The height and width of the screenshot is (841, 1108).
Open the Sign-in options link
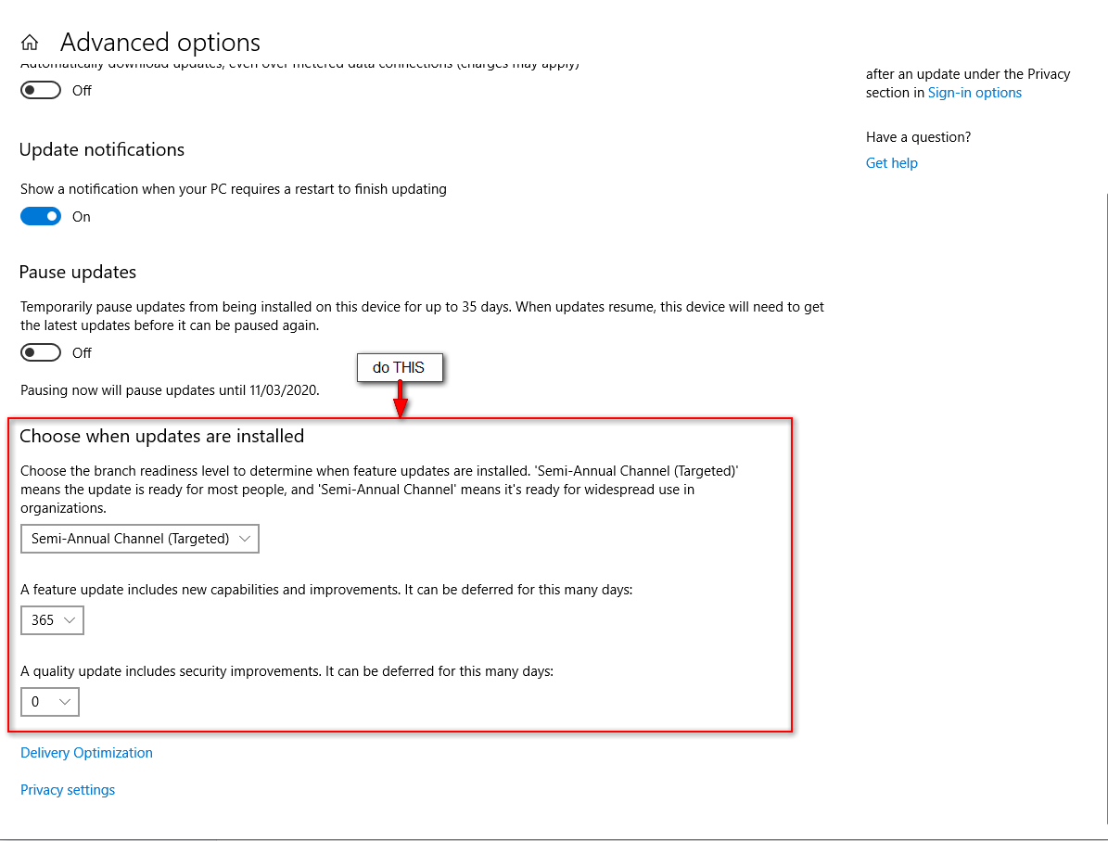pos(974,93)
